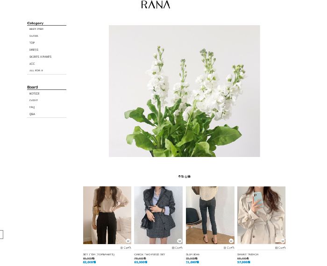The height and width of the screenshot is (266, 327).
Task: Add the set item to cart
Action: point(126,248)
